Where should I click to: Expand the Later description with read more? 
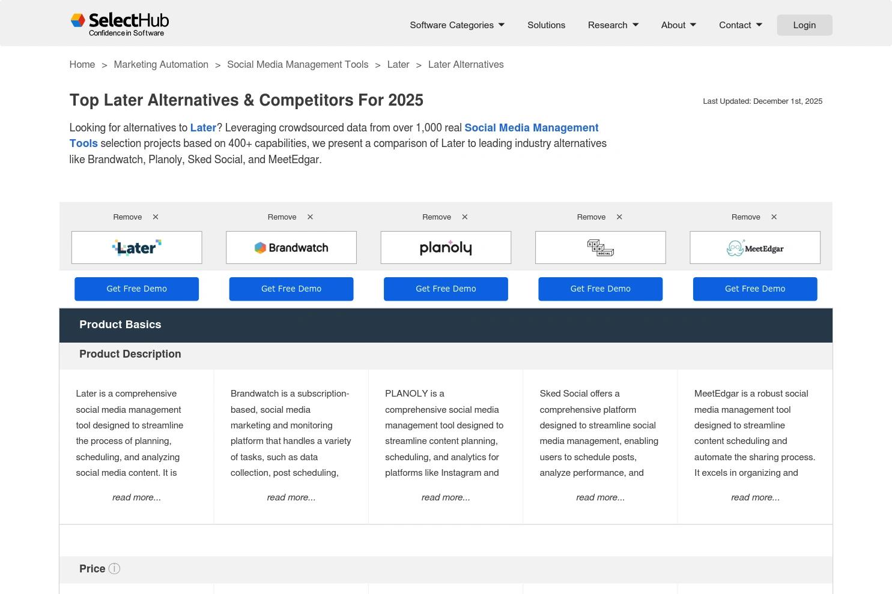tap(137, 497)
